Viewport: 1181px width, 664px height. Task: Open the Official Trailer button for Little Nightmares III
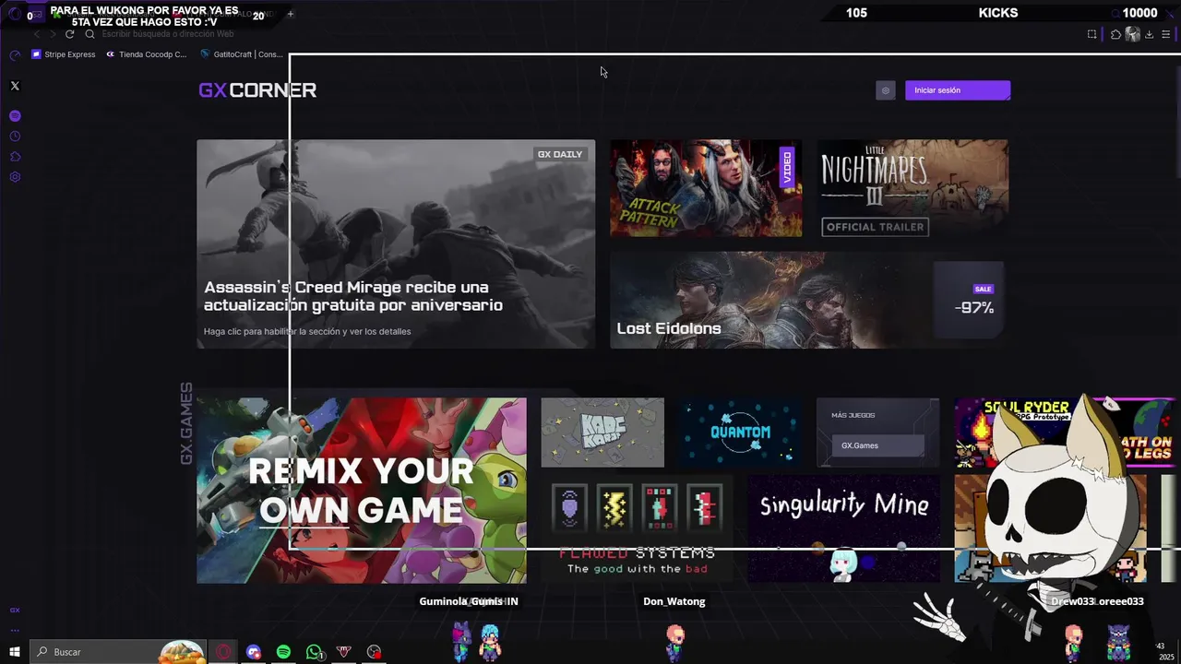[x=875, y=227]
